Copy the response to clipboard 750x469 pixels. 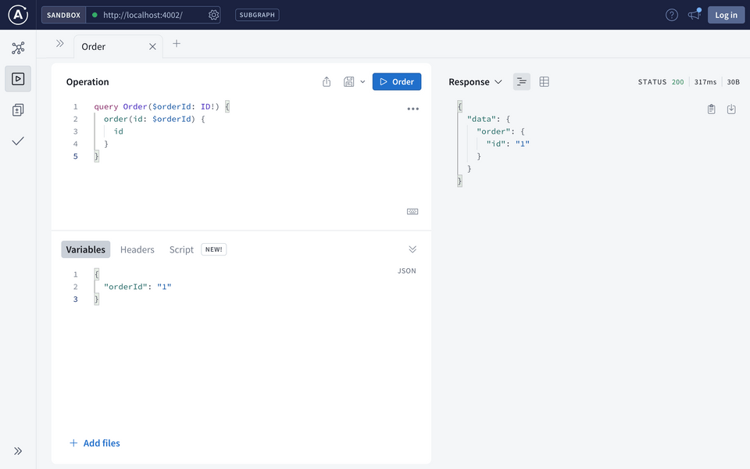(x=711, y=109)
